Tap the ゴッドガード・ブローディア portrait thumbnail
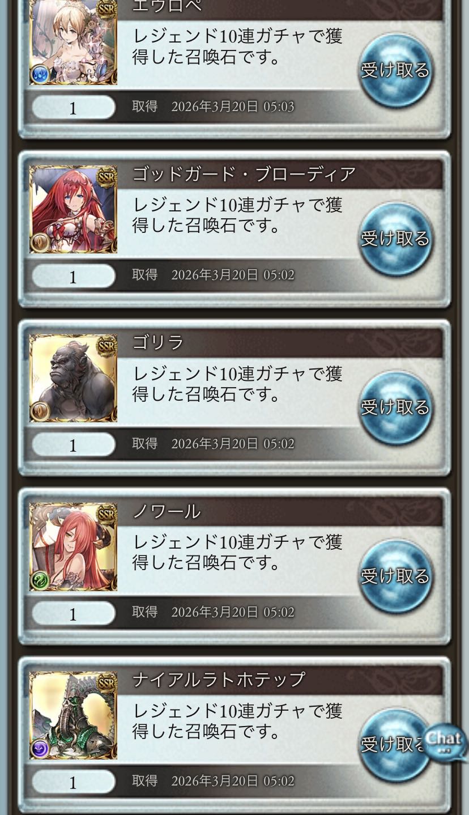This screenshot has height=815, width=469. click(73, 209)
